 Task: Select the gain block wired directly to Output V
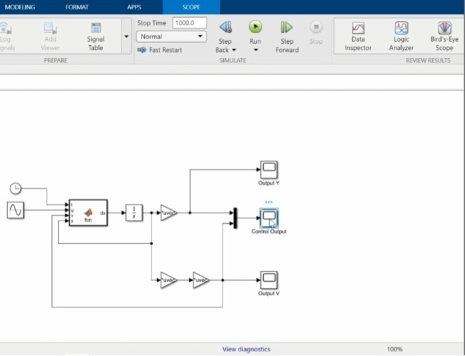click(201, 280)
